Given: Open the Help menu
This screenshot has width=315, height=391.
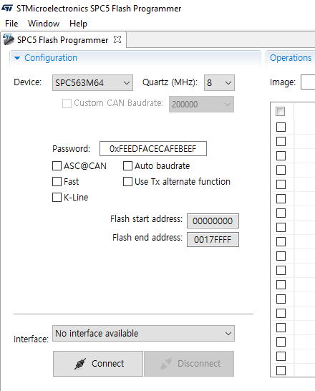Looking at the screenshot, I should (78, 24).
